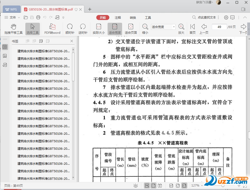Redo the last undone action
This screenshot has width=250, height=190.
point(51,17)
